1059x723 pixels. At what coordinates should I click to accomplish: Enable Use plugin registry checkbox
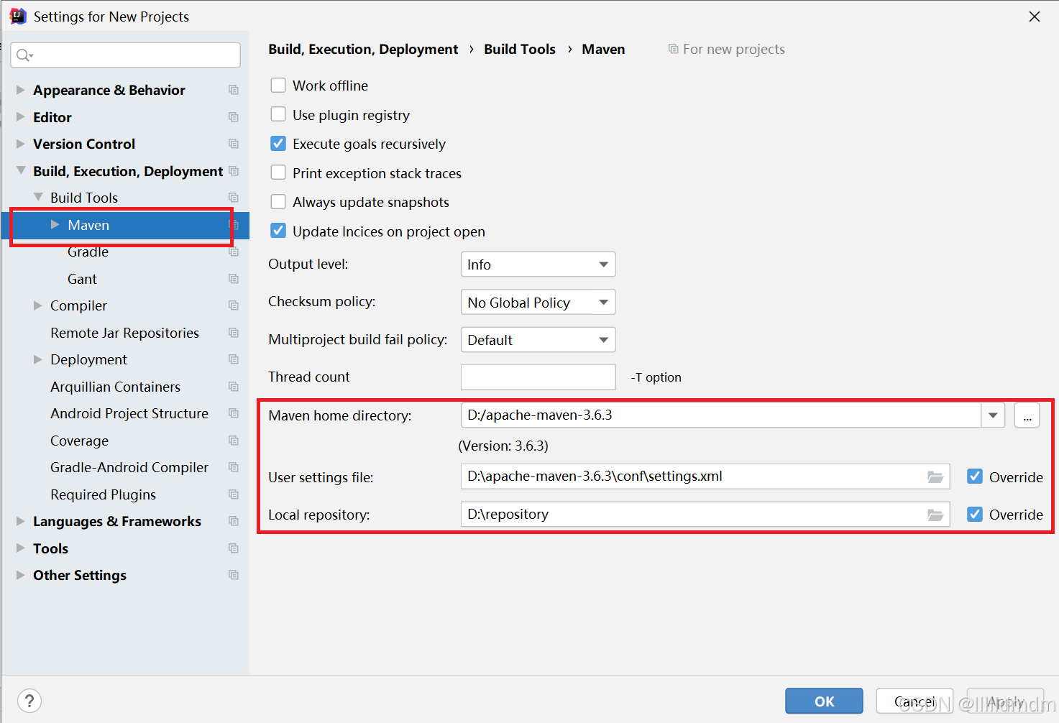[278, 114]
